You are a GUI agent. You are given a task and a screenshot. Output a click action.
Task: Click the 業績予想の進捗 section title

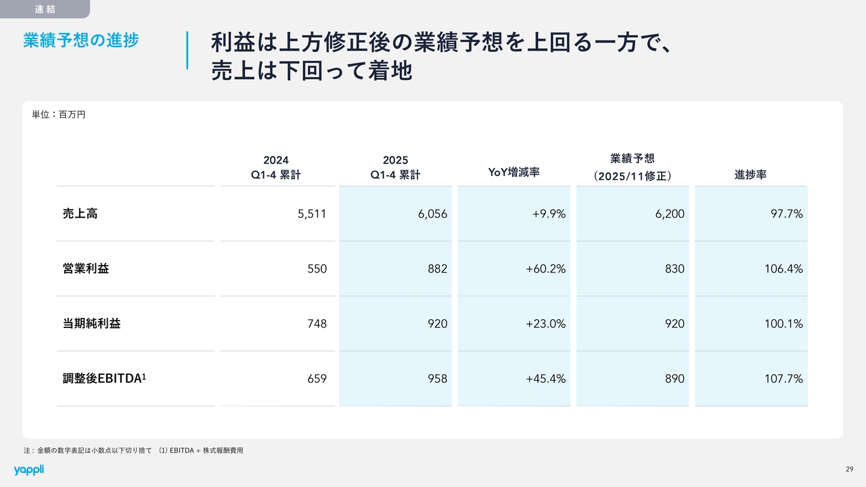[x=81, y=41]
